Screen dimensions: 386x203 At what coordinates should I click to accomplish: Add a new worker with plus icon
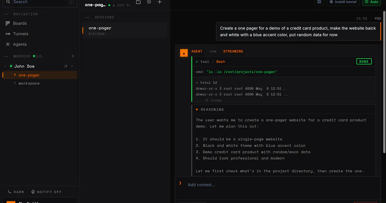point(73,56)
